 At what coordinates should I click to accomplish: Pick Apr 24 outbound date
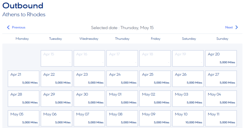tap(122, 79)
